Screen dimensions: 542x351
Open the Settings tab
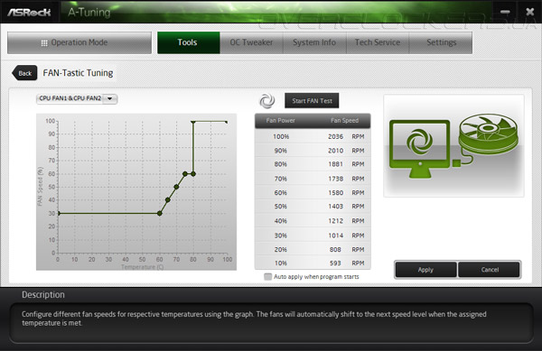pyautogui.click(x=441, y=42)
